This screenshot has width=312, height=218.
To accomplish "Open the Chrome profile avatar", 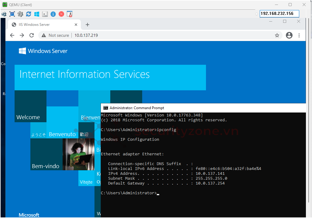I will click(289, 35).
